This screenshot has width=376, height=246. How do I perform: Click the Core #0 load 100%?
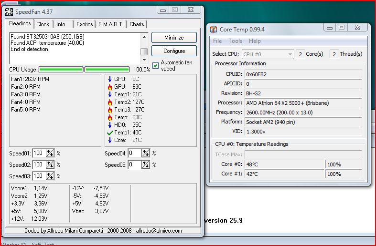344,164
